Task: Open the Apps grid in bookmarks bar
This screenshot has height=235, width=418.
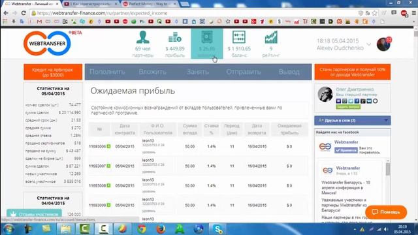Action: pyautogui.click(x=5, y=22)
